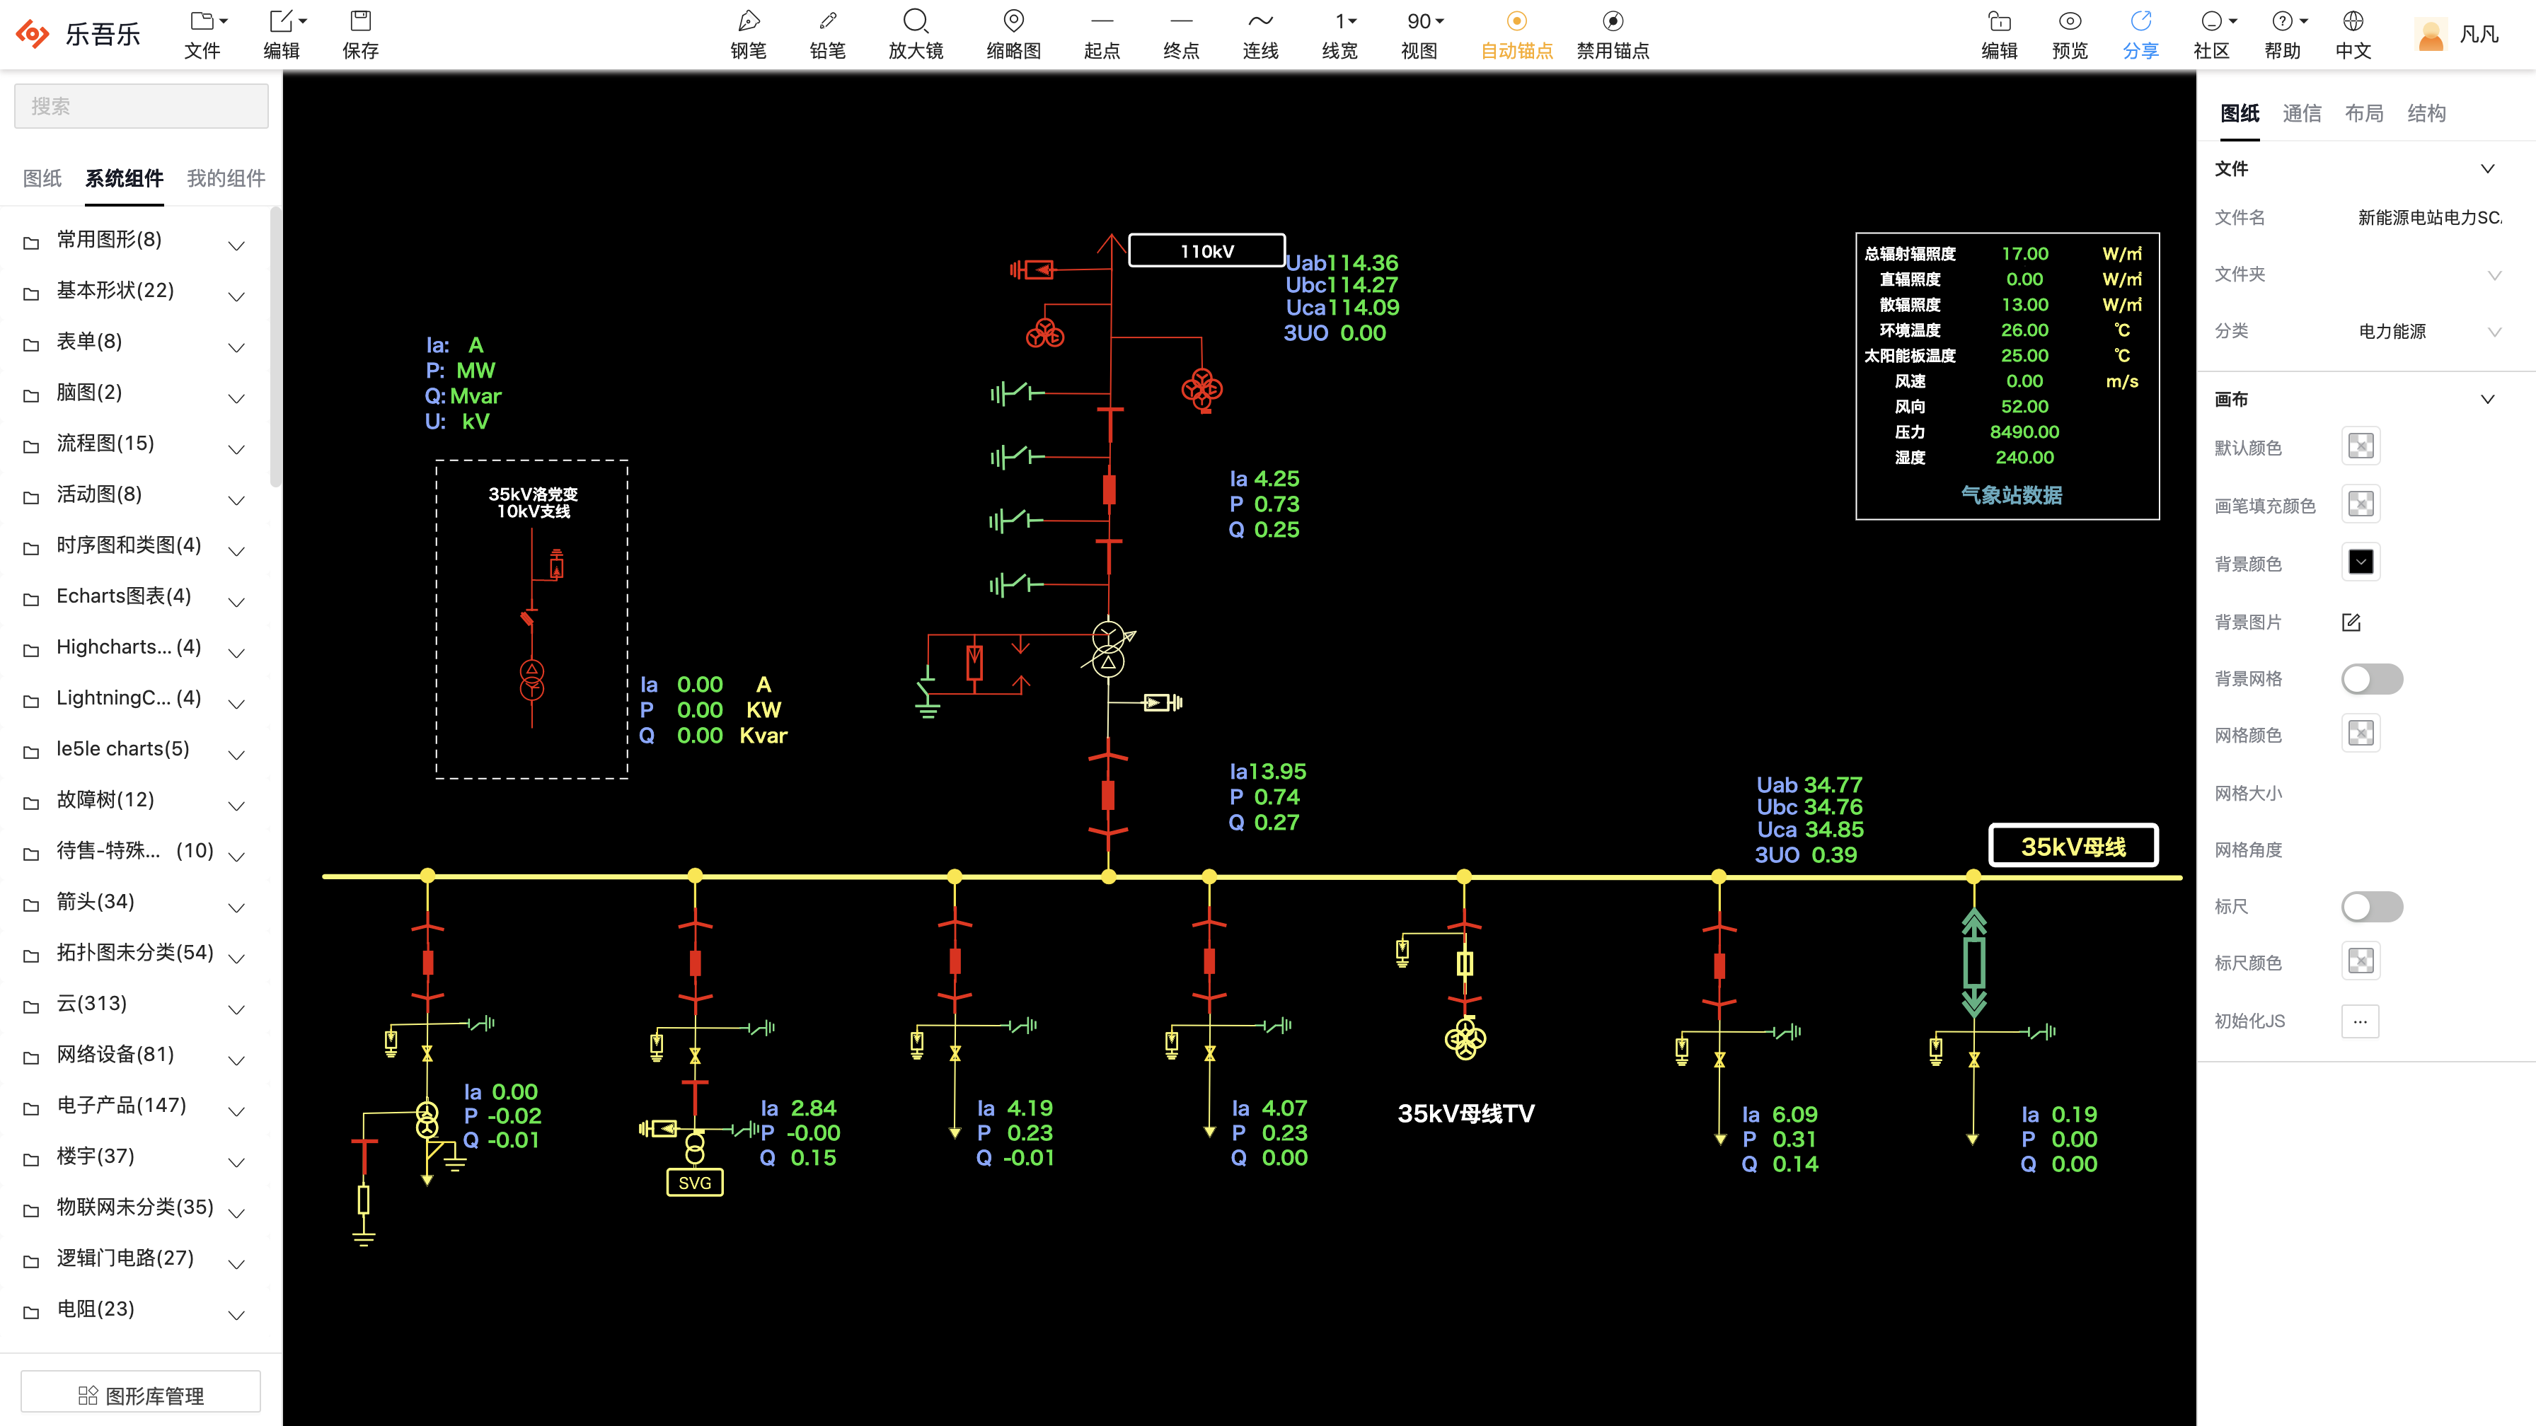The height and width of the screenshot is (1426, 2536).
Task: Click the 搜索 search input field
Action: 141,106
